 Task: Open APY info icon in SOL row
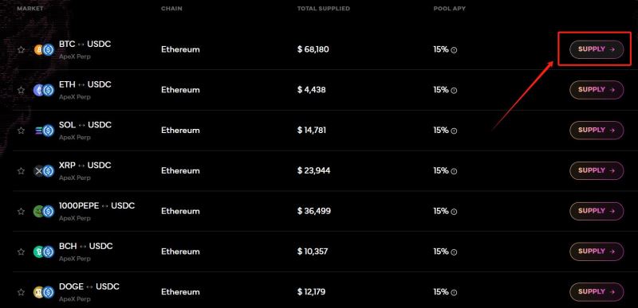[454, 131]
